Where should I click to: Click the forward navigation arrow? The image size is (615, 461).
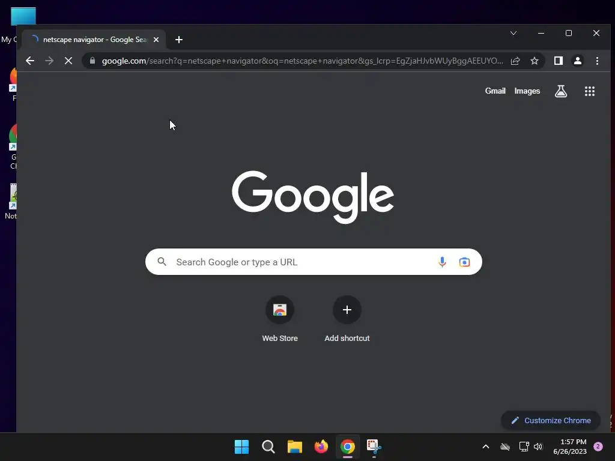click(49, 61)
